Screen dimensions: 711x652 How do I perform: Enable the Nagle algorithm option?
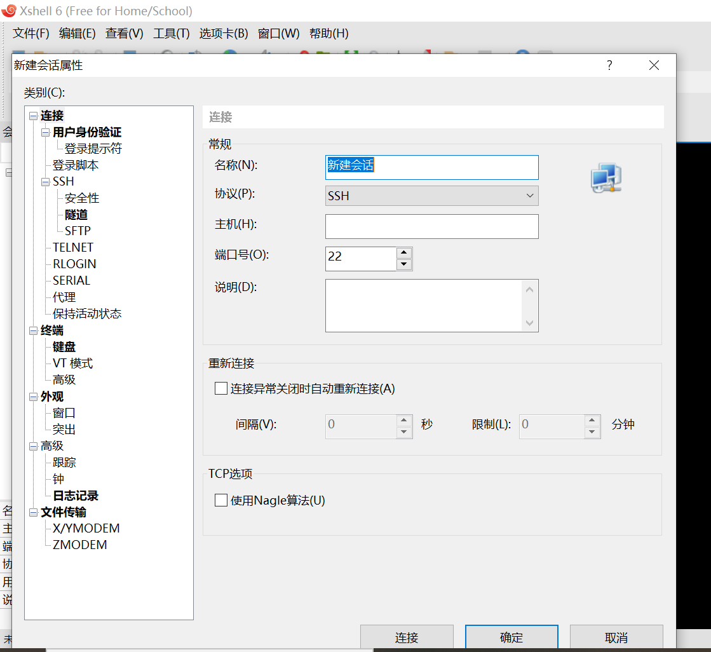coord(221,500)
